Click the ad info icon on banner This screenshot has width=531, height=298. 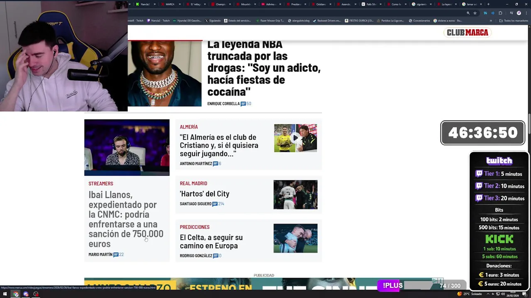[x=434, y=281]
